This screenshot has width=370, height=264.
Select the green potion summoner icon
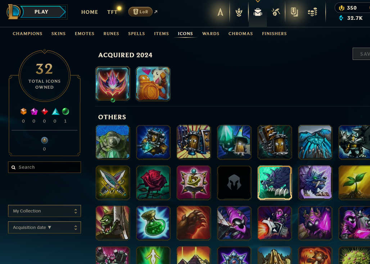(153, 223)
